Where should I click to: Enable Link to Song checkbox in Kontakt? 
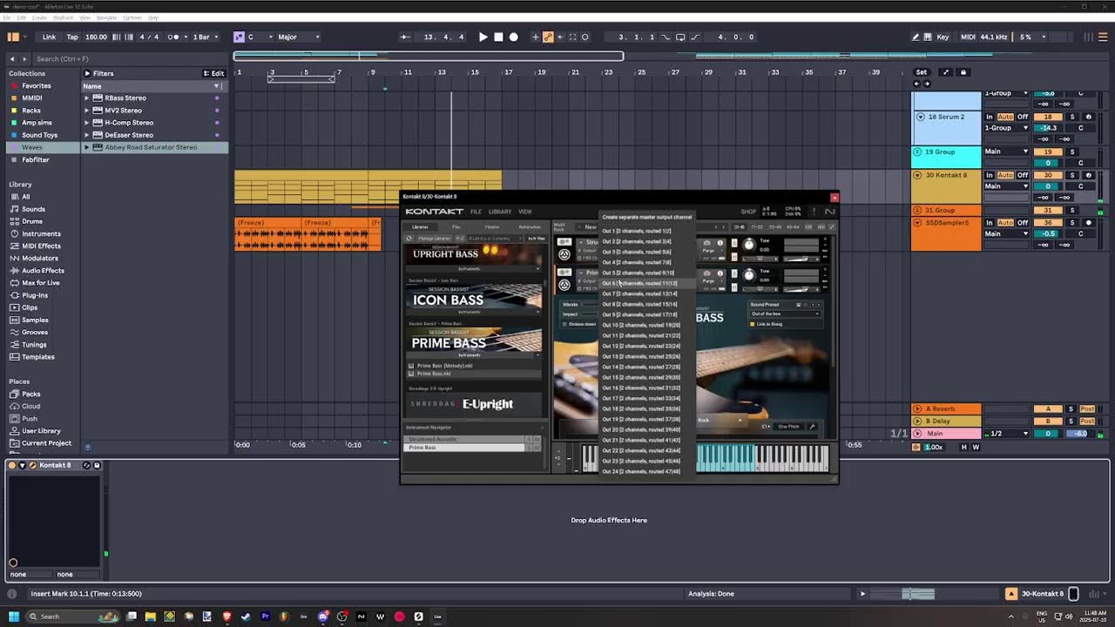click(753, 324)
